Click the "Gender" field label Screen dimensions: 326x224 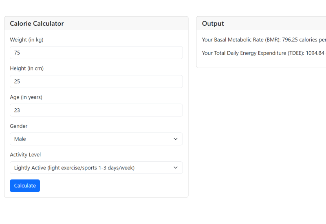coord(19,126)
